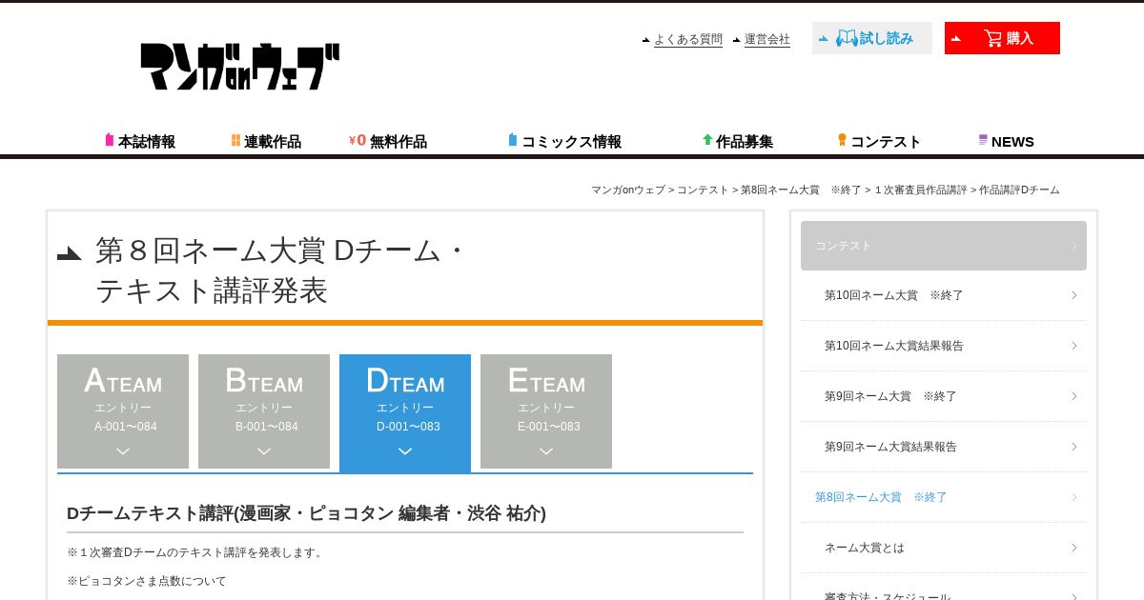Click the pink icon next to 本誌情報
This screenshot has height=600, width=1144.
pyautogui.click(x=110, y=140)
